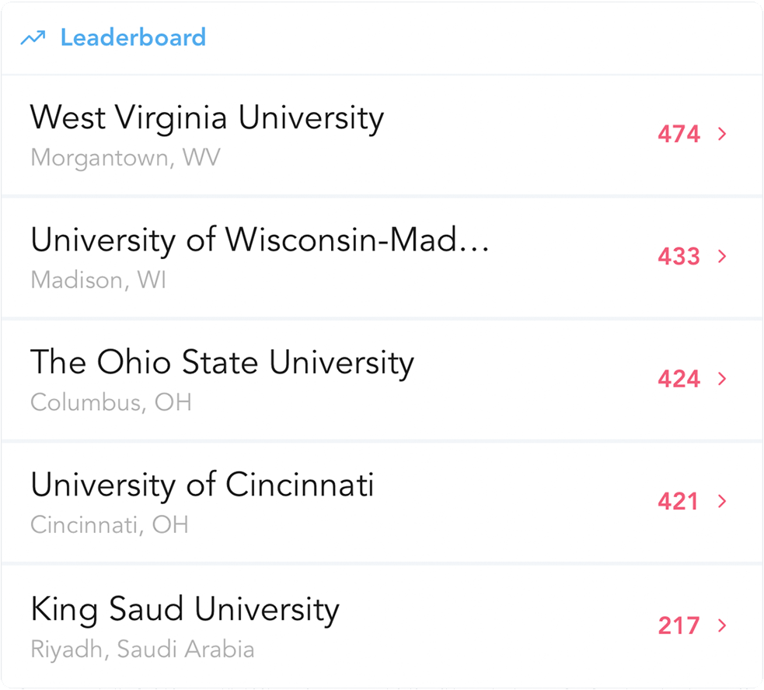Click Columbus, OH location subtitle
This screenshot has width=764, height=690.
[110, 402]
